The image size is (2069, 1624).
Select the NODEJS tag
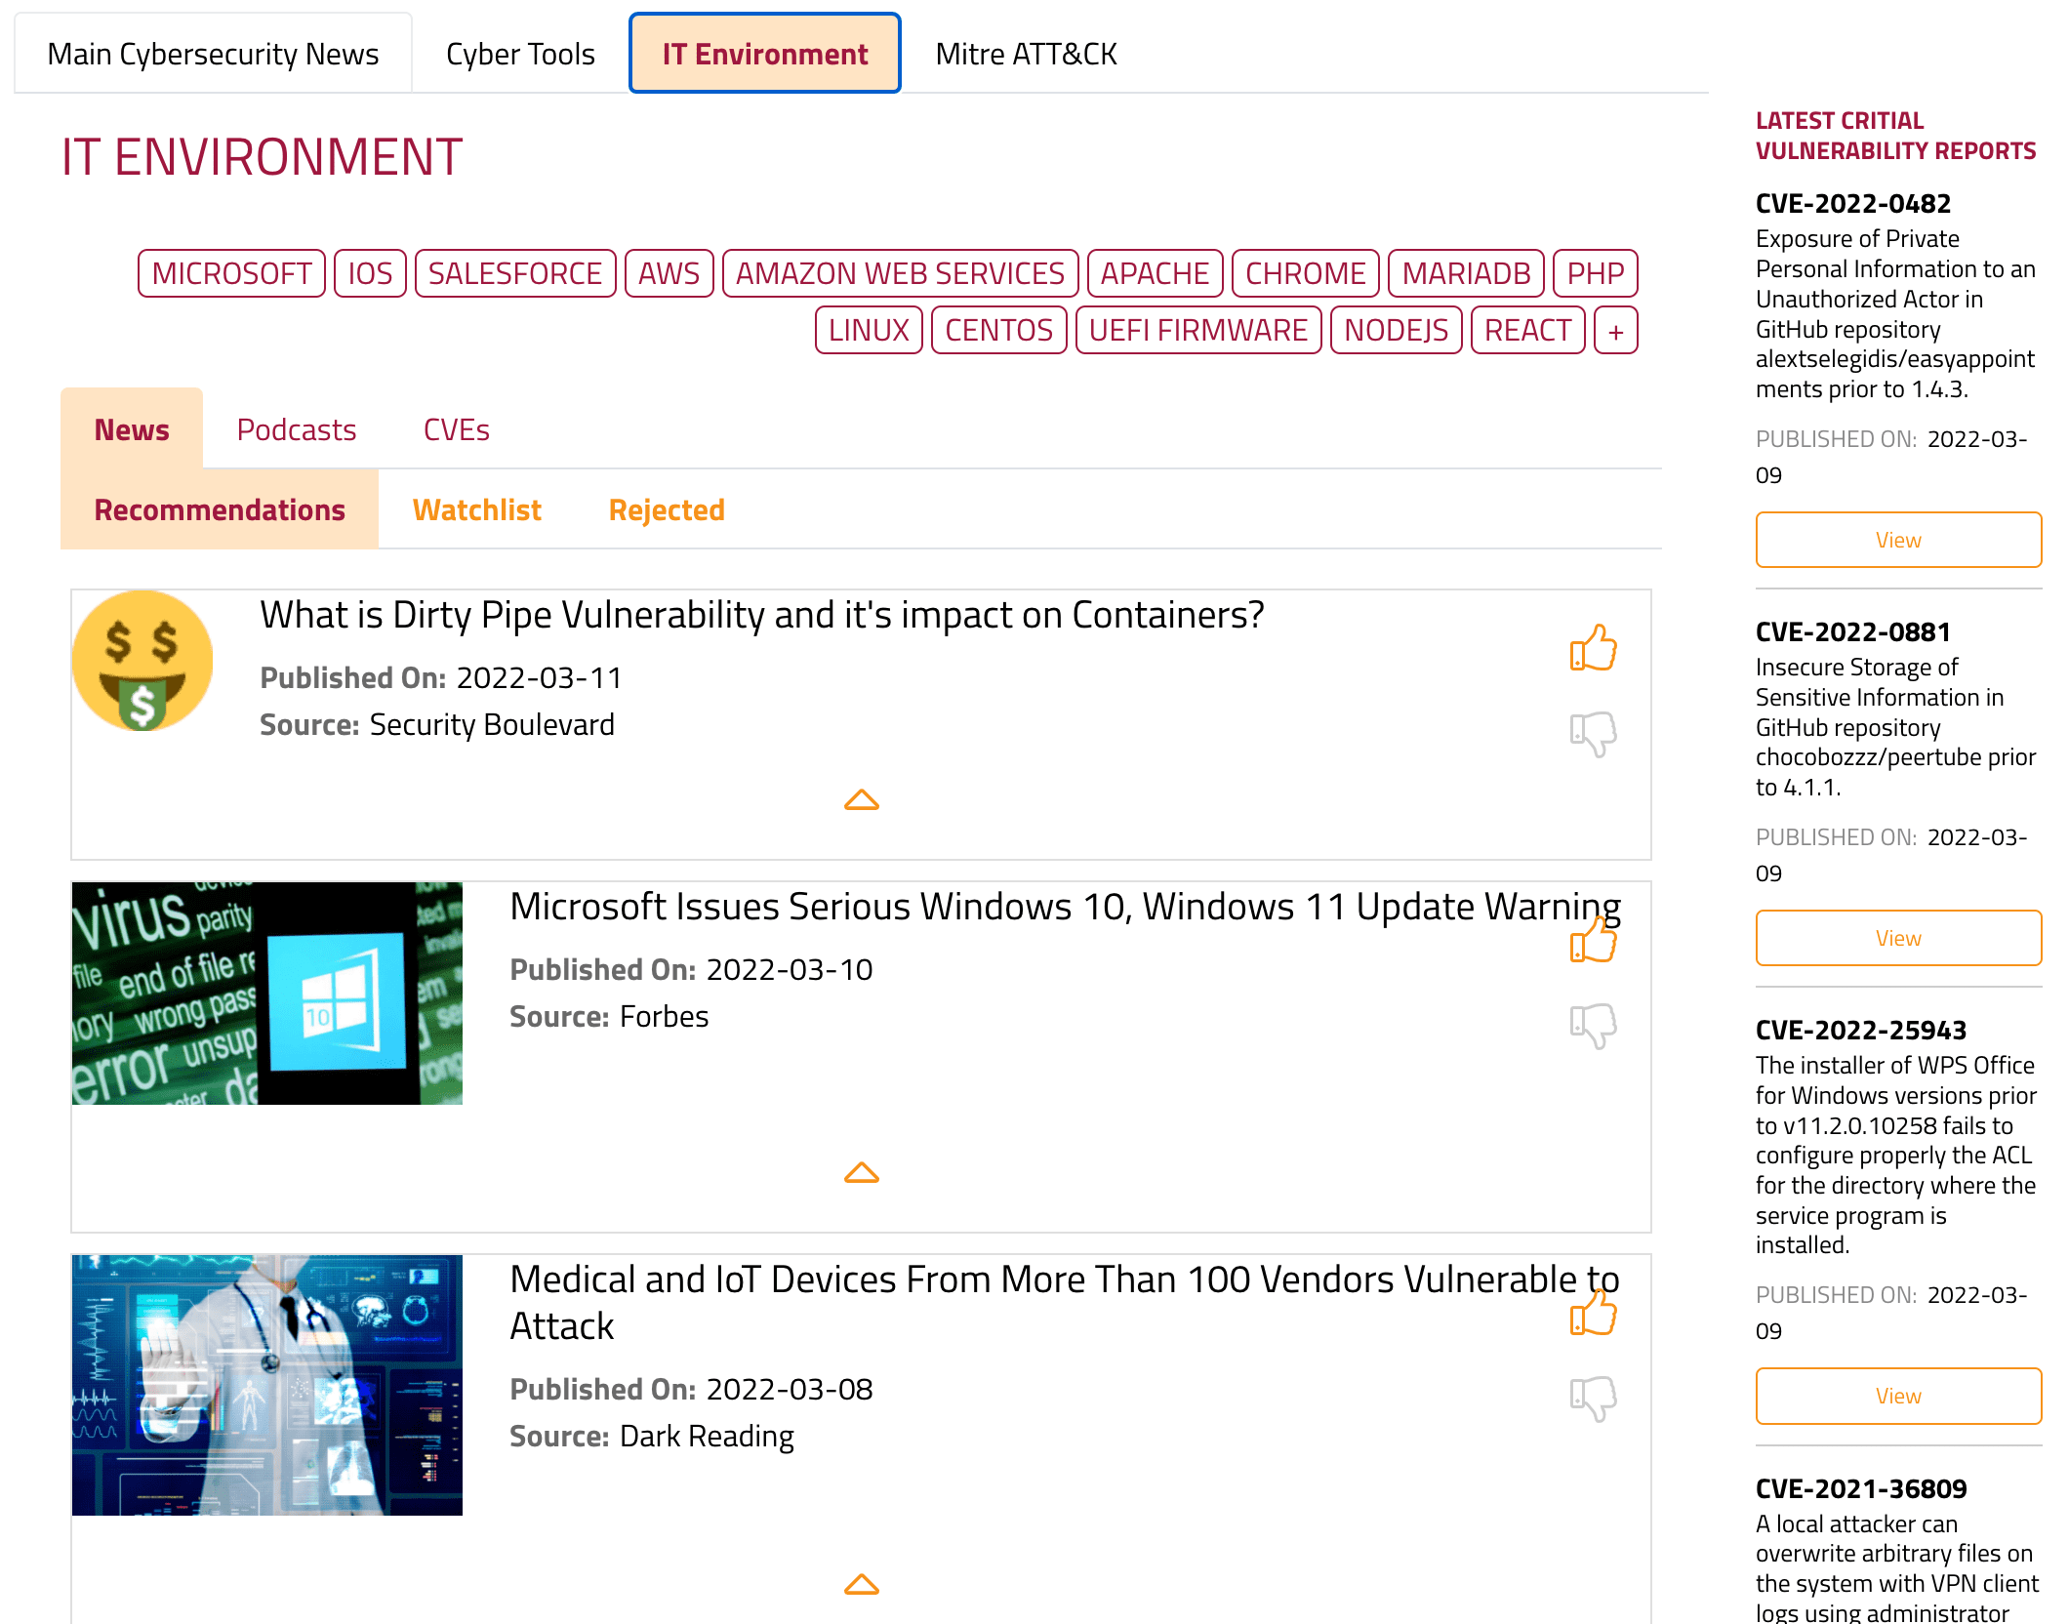[1396, 330]
